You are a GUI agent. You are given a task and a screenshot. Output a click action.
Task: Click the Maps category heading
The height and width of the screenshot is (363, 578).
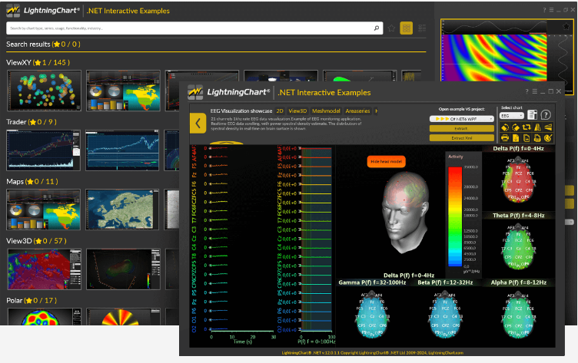32,181
